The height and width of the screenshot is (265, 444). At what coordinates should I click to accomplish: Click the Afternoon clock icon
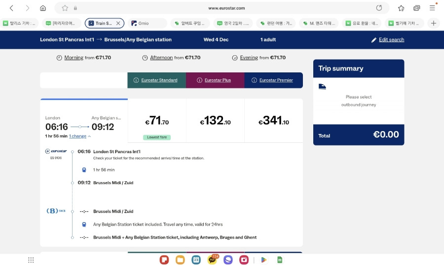145,58
